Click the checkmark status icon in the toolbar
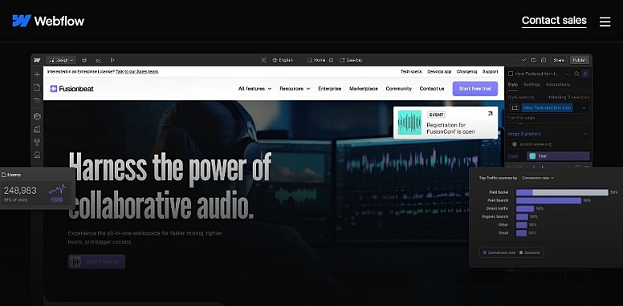The image size is (623, 306). 523,60
